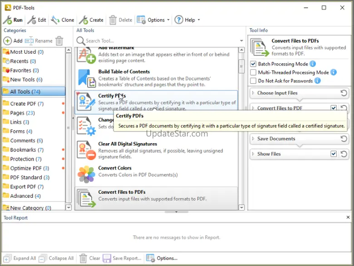Disable Batch Processing Mode checkbox
The width and height of the screenshot is (354, 266).
coord(254,64)
